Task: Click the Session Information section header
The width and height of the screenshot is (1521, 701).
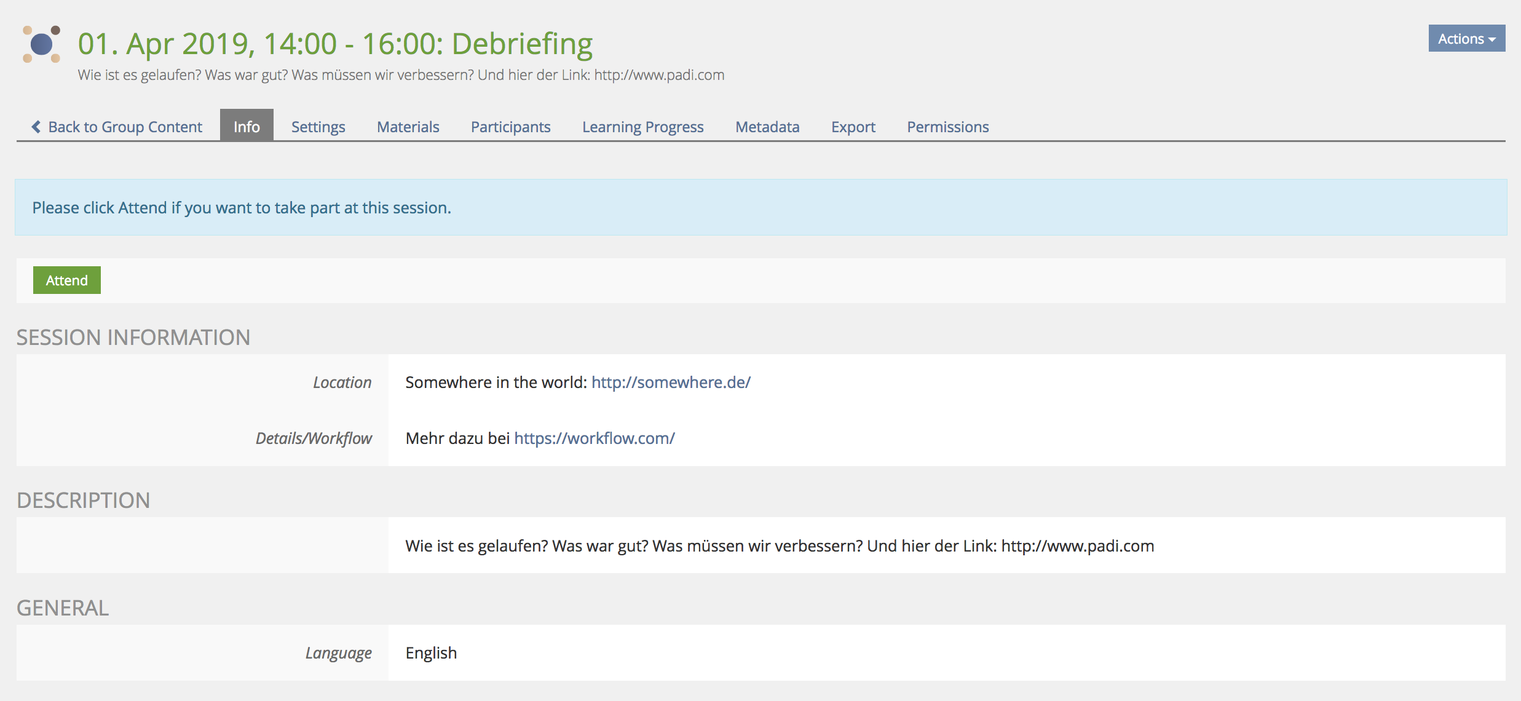Action: 133,338
